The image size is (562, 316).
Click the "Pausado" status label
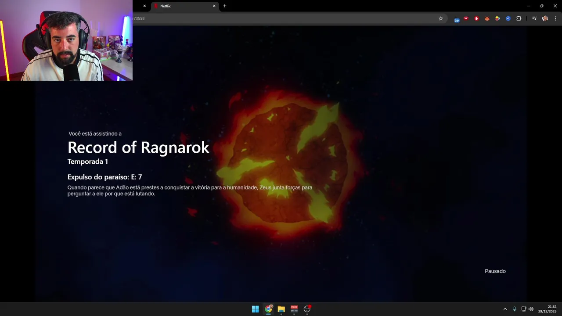point(495,271)
